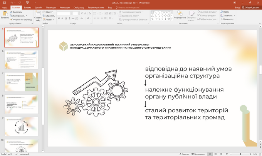Open the Layout (Макет) dropdown
The width and height of the screenshot is (262, 156).
pyautogui.click(x=49, y=12)
